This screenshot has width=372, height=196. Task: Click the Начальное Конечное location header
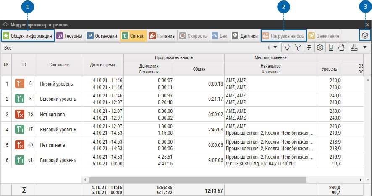click(x=270, y=69)
